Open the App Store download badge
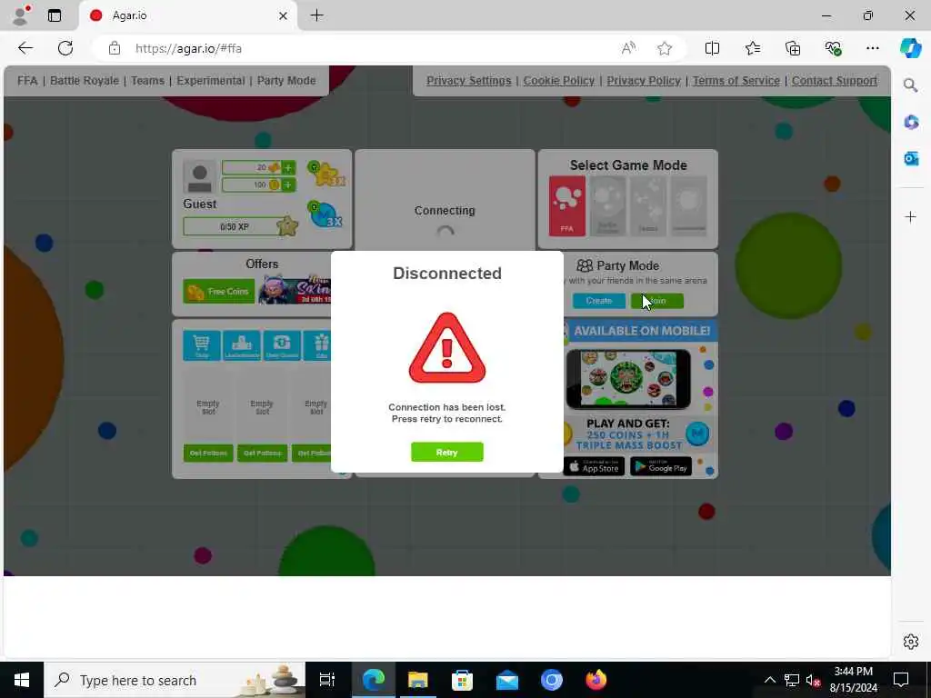Screen dimensions: 931x698 point(594,467)
